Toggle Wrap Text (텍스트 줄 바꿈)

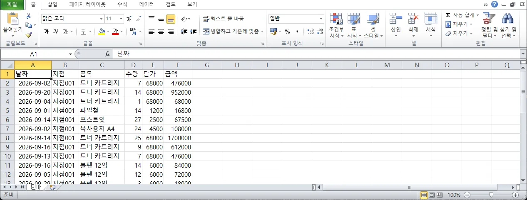point(223,19)
